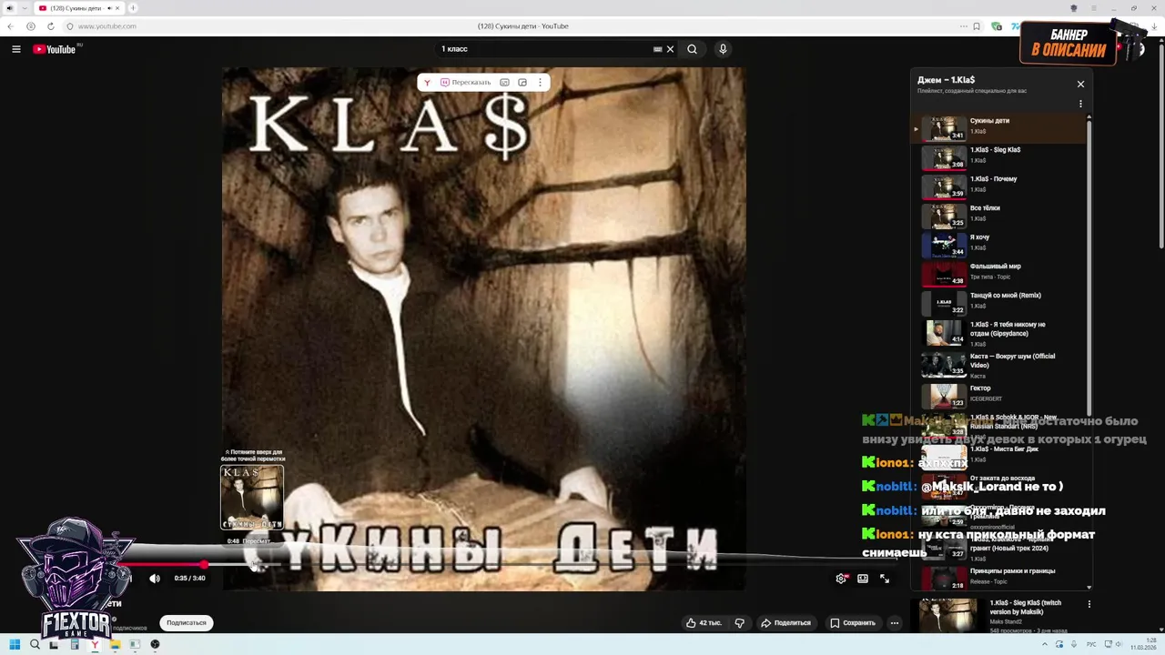Show hidden tray icons with the chevron

point(1045,644)
